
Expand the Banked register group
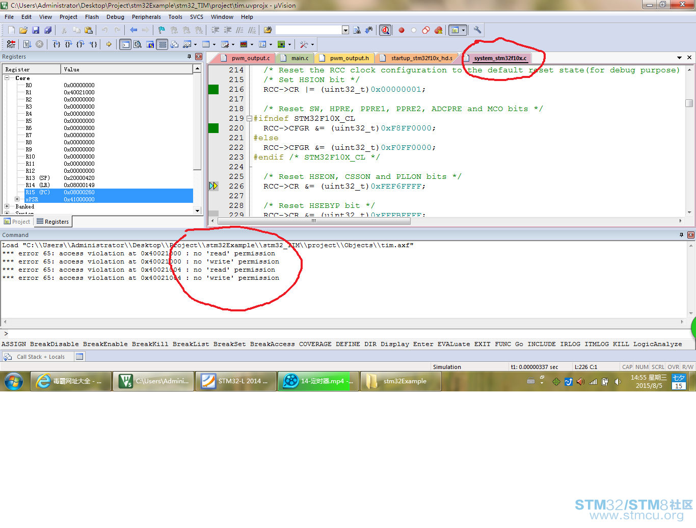[x=7, y=206]
